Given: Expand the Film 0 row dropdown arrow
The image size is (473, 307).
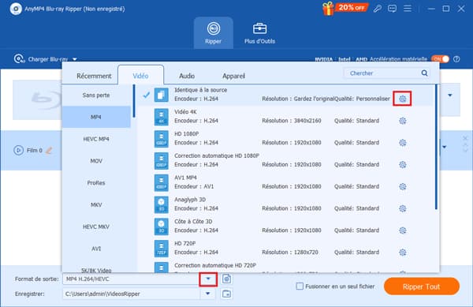Looking at the screenshot, I should pyautogui.click(x=445, y=147).
